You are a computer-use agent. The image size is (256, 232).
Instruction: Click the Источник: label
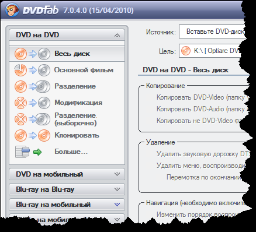pyautogui.click(x=161, y=32)
